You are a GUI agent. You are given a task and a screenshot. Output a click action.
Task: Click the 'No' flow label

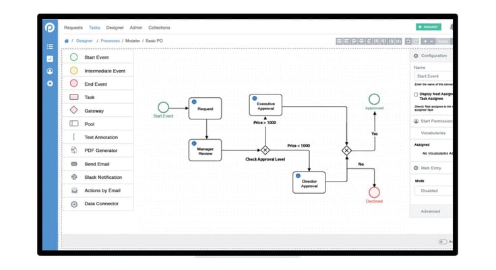[x=361, y=164]
